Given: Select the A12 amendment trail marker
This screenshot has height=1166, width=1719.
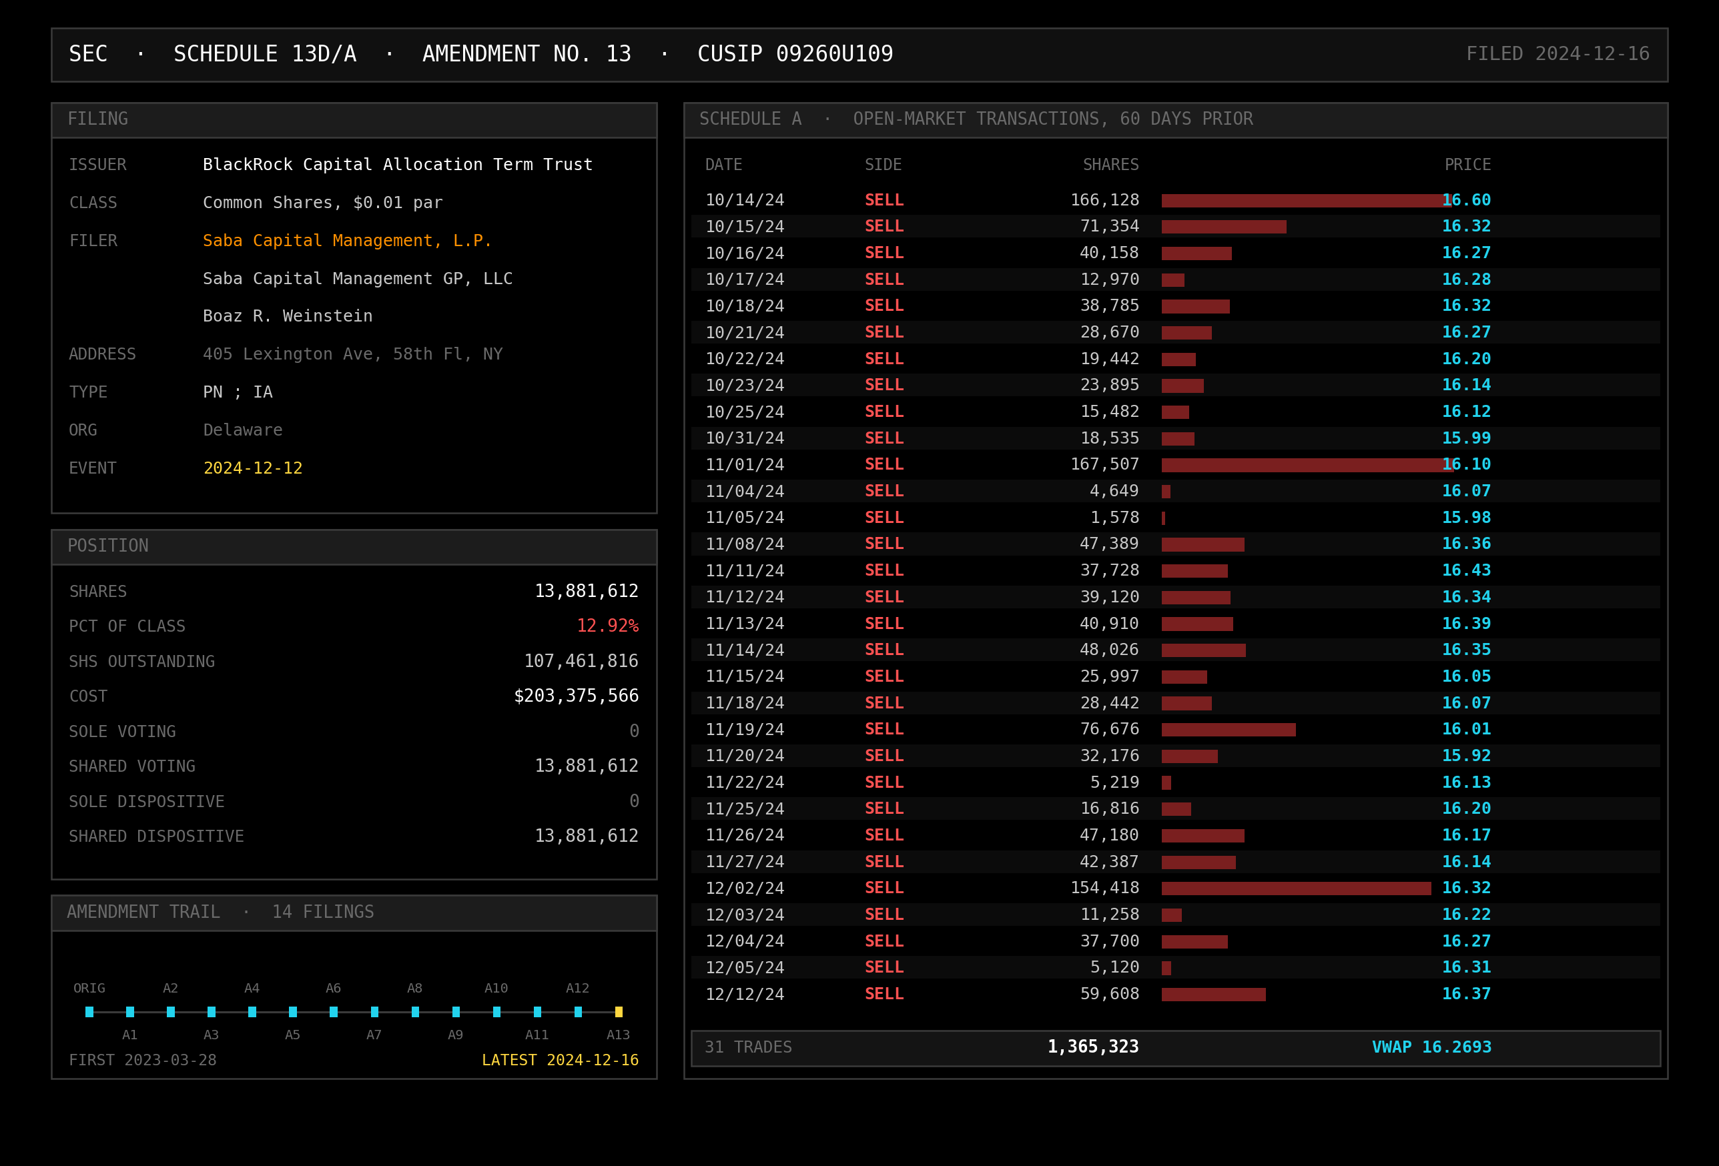Looking at the screenshot, I should coord(578,1011).
